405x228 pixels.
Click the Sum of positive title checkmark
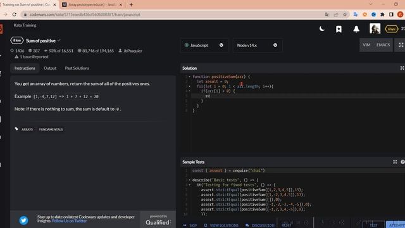pos(59,41)
